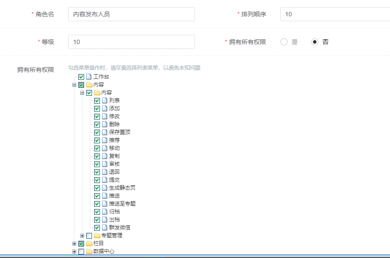
Task: Check the 专题管理 checkbox
Action: 89,236
